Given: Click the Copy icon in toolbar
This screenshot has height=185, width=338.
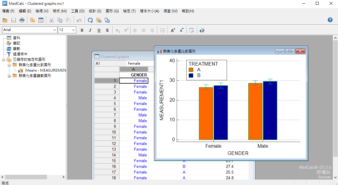Looking at the screenshot, I should pyautogui.click(x=60, y=20).
